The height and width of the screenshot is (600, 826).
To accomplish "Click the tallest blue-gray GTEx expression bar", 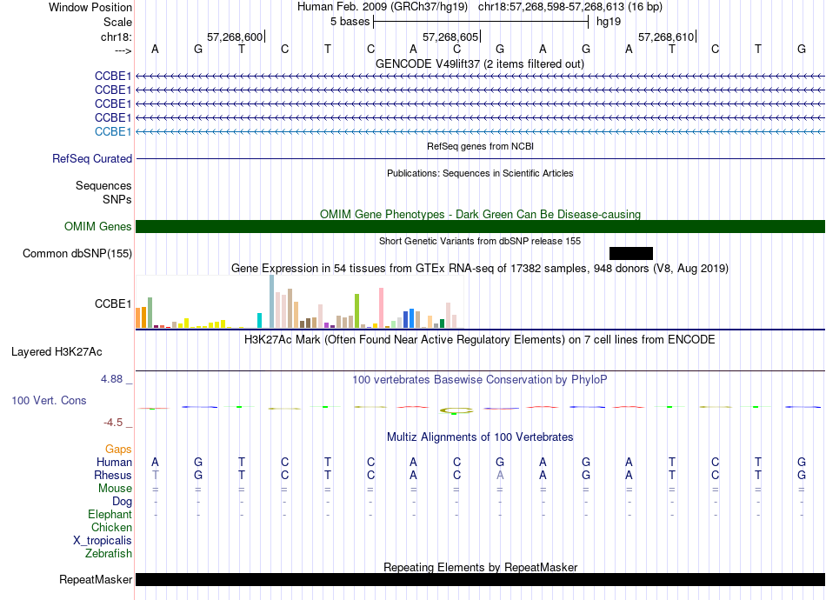I will click(x=272, y=302).
